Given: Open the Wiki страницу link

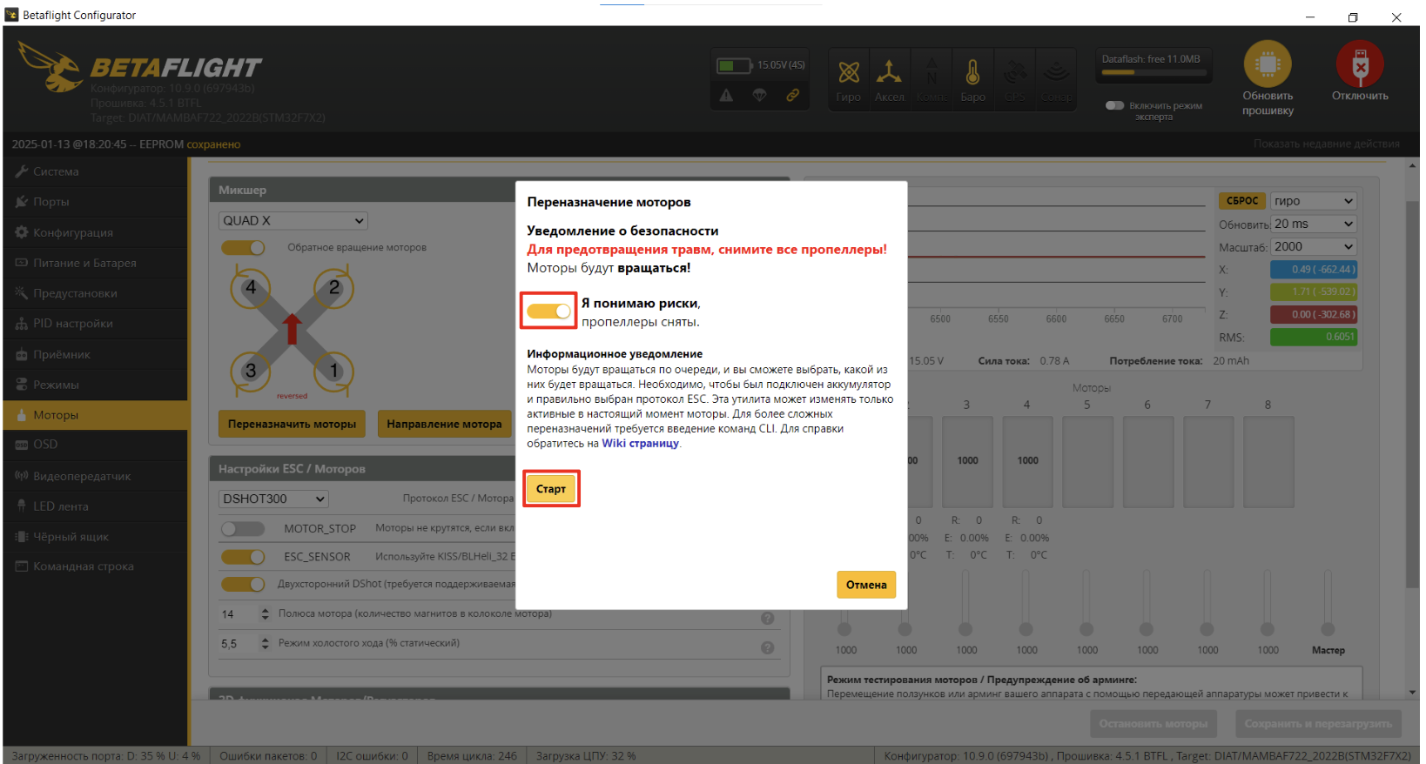Looking at the screenshot, I should click(x=640, y=444).
